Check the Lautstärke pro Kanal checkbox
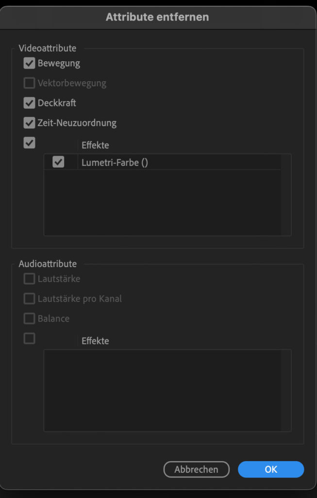 (30, 299)
